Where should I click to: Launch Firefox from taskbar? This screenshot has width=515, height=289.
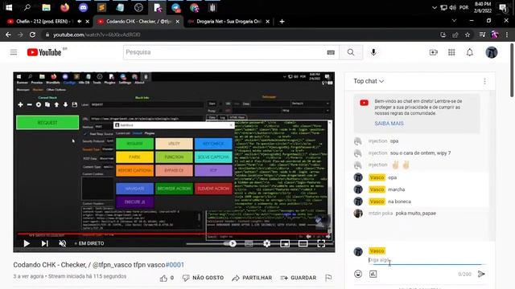tap(64, 7)
